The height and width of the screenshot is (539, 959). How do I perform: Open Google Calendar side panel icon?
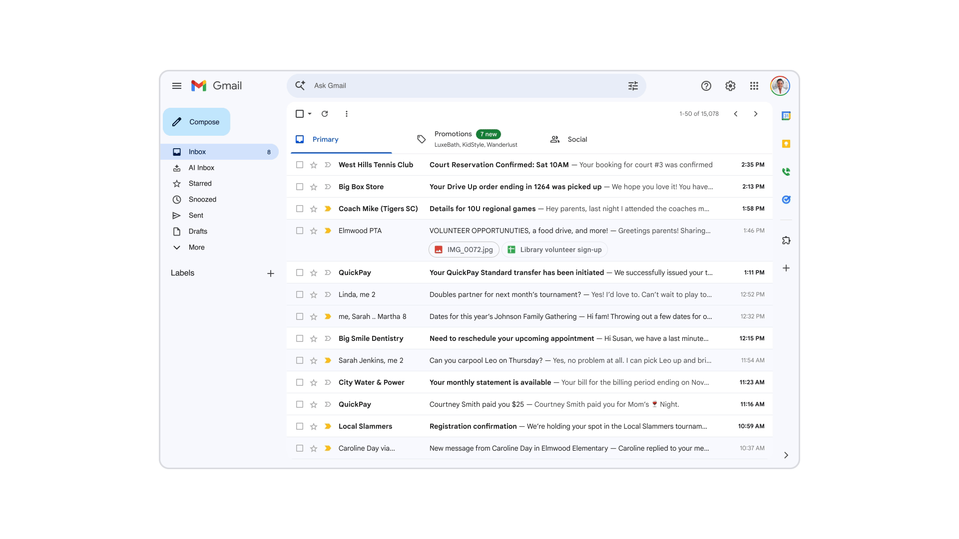pos(786,116)
